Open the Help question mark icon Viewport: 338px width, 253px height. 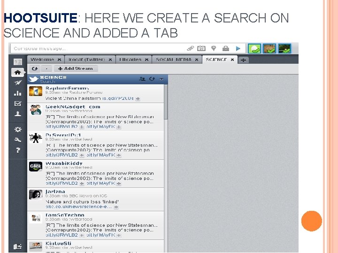tap(18, 150)
